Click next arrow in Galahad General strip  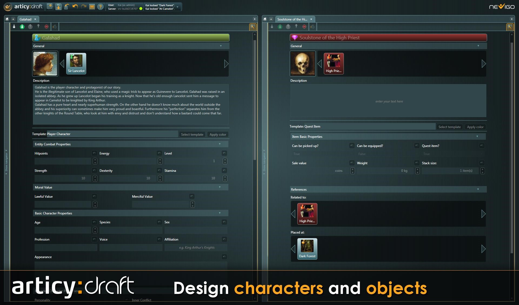click(x=226, y=64)
